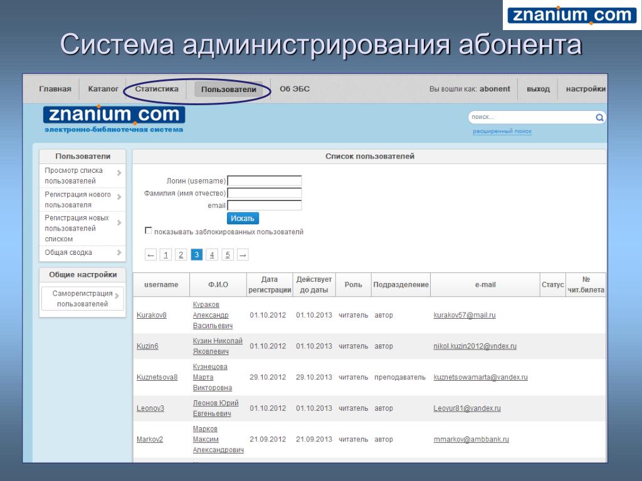Click into the Логин username field
This screenshot has height=481, width=642.
tap(264, 181)
